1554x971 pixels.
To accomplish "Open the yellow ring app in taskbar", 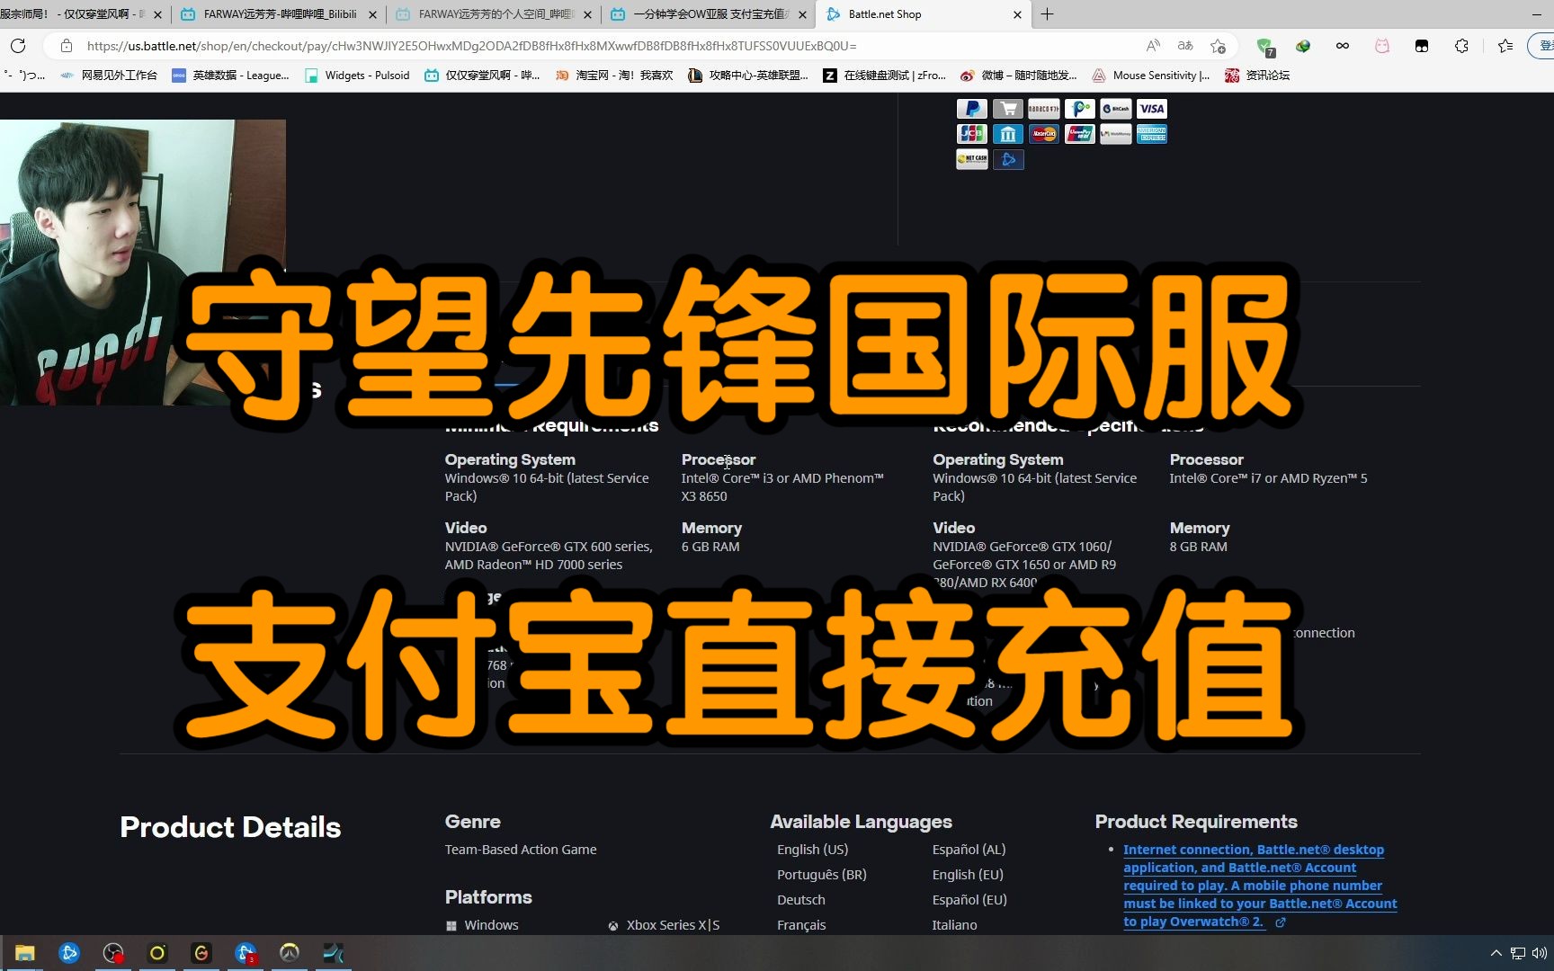I will point(157,953).
